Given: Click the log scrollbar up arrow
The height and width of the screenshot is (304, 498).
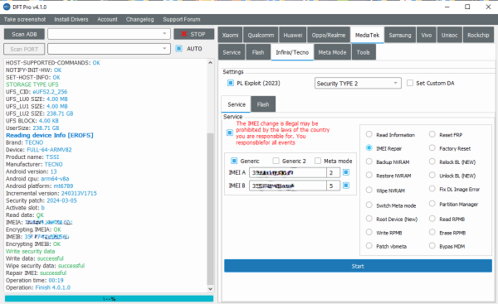Looking at the screenshot, I should [210, 63].
